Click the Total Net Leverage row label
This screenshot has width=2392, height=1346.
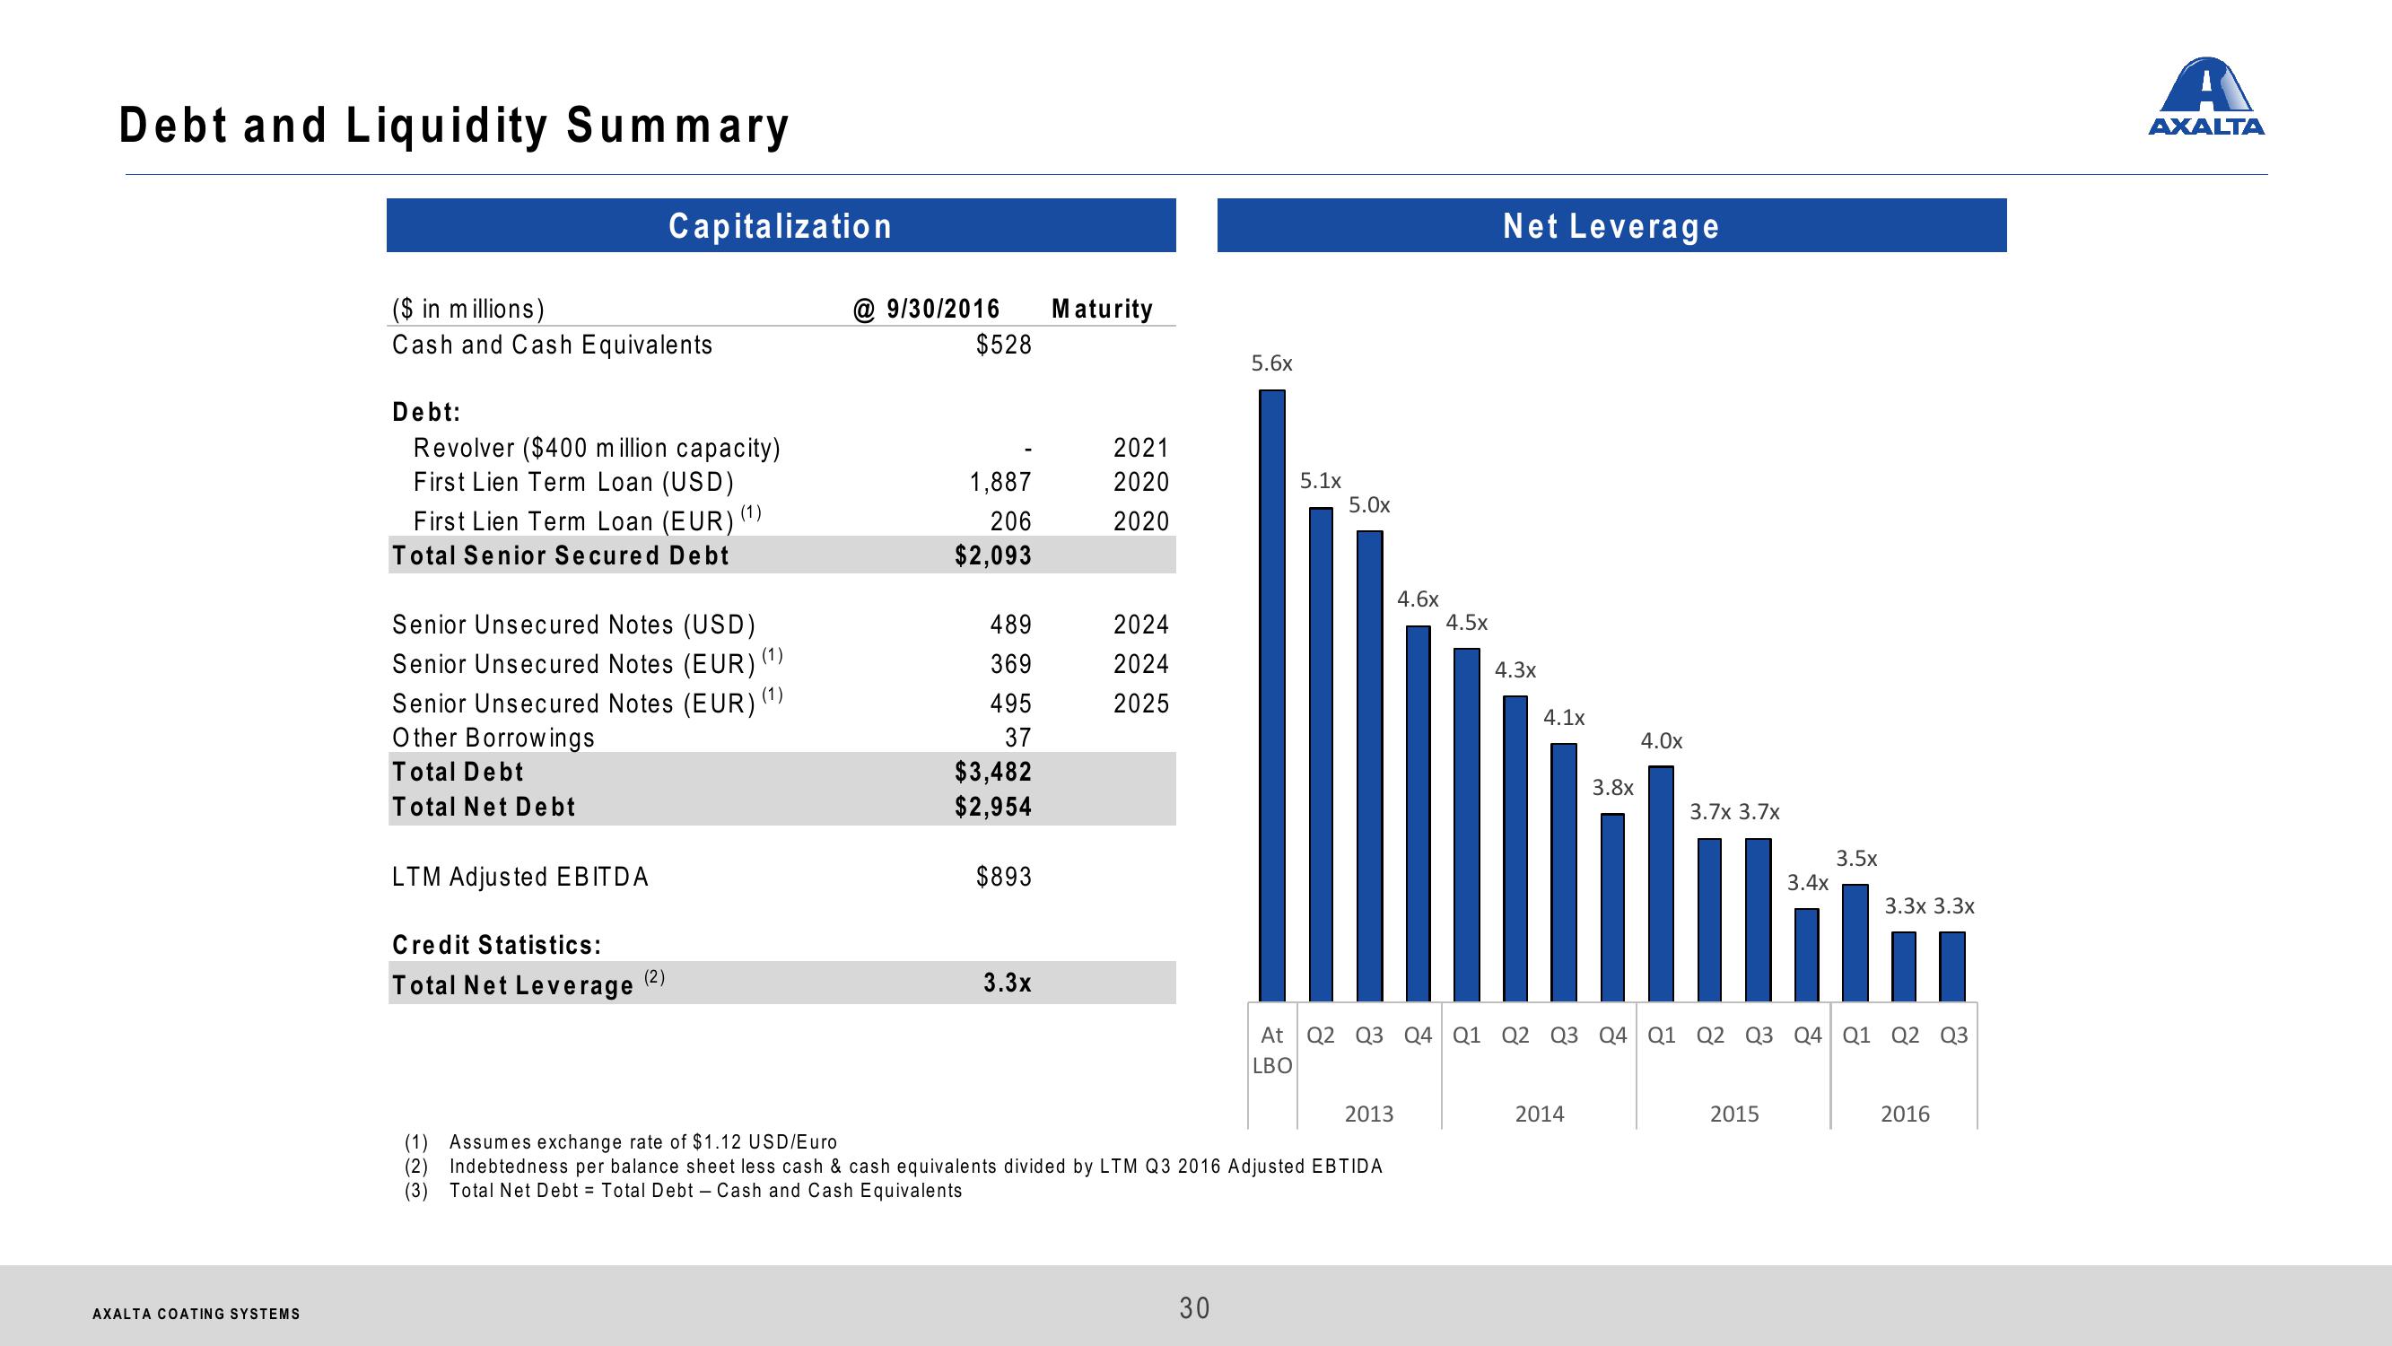pyautogui.click(x=528, y=983)
